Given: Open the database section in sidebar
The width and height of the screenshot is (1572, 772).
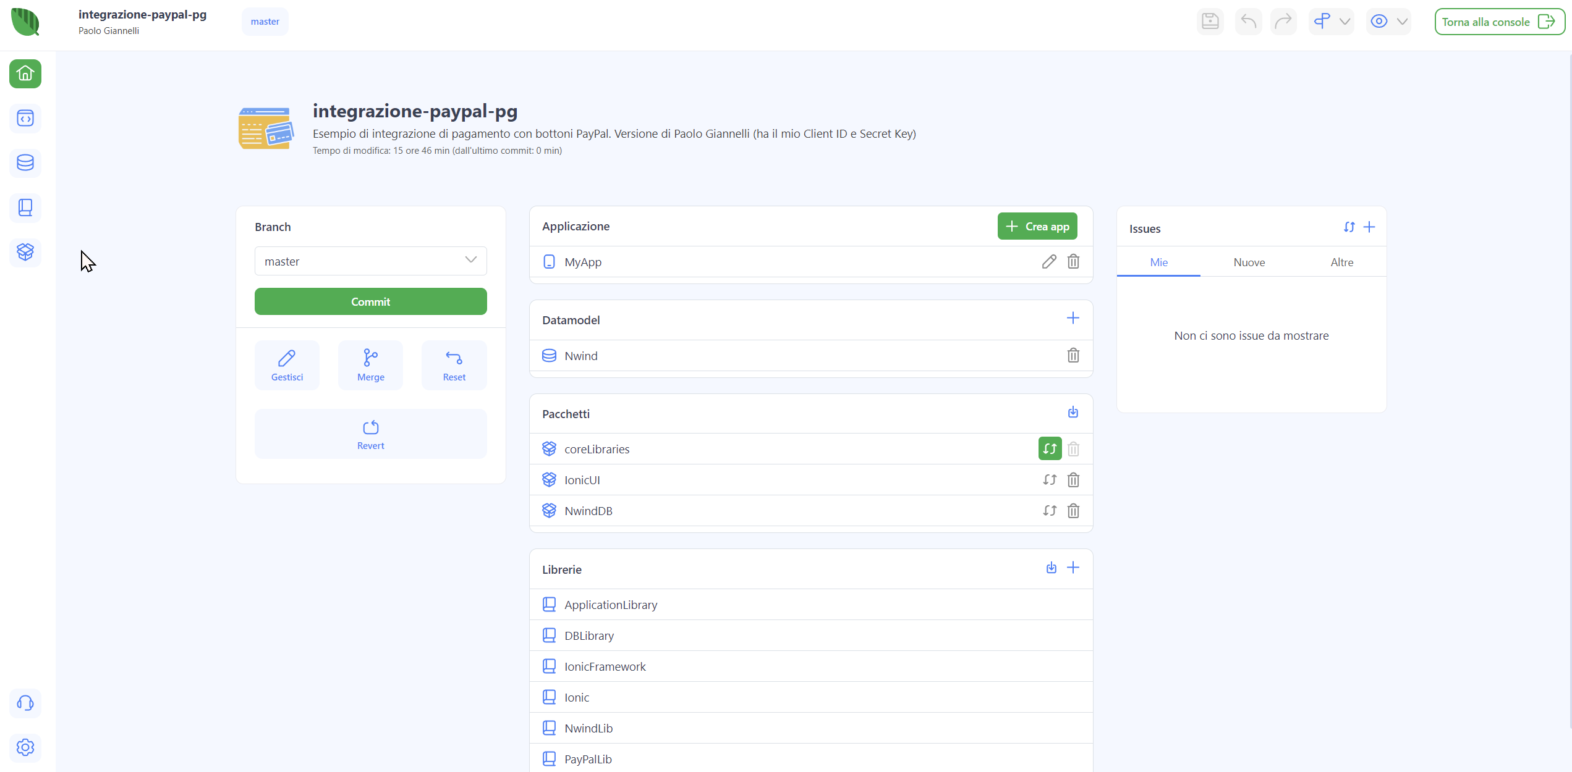Looking at the screenshot, I should [25, 163].
